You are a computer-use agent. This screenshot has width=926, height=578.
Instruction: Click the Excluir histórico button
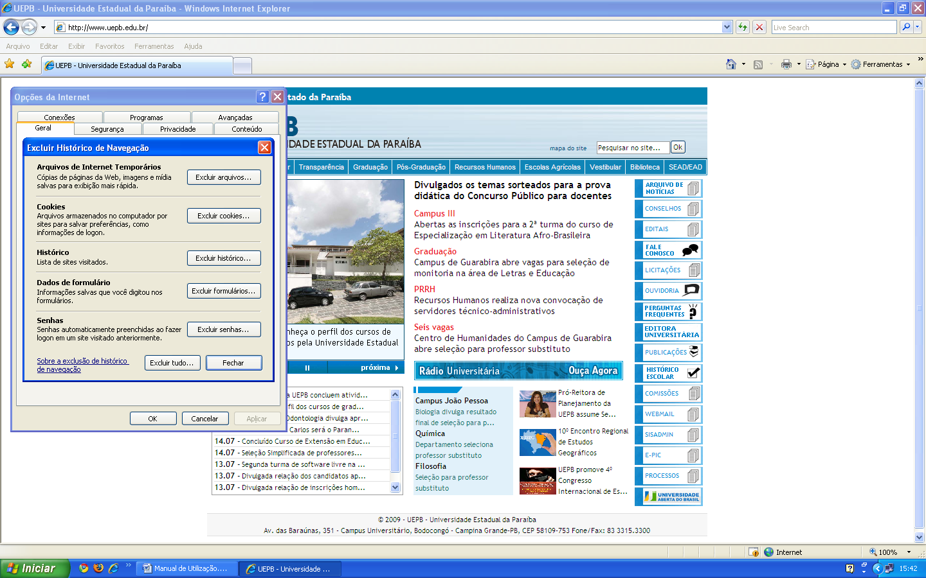(x=224, y=258)
